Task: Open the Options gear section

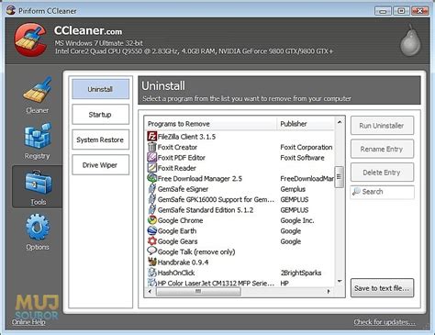Action: (x=38, y=232)
